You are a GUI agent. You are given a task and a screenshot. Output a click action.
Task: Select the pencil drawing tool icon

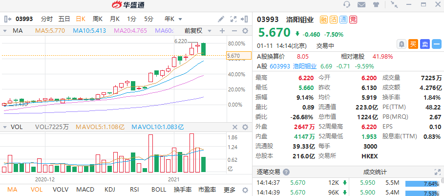click(x=221, y=19)
